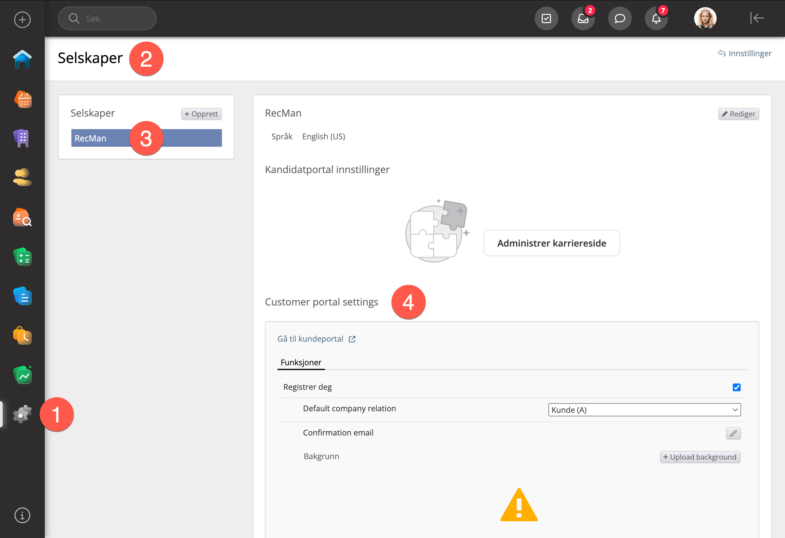
Task: Collapse the sidebar with arrow icon
Action: coord(757,18)
